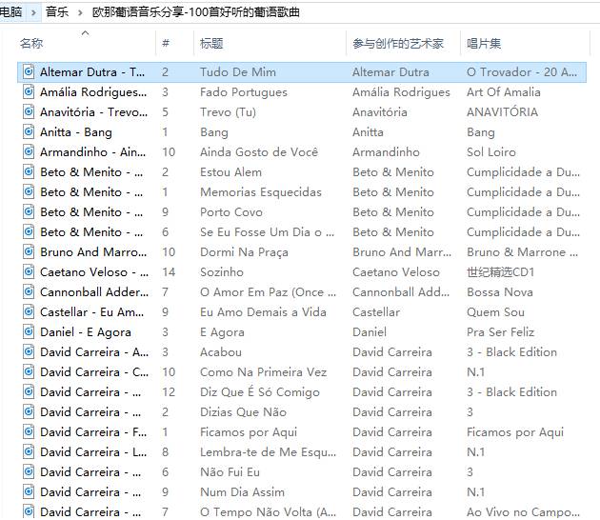Click the file icon for Cannonball Adderley

[29, 291]
